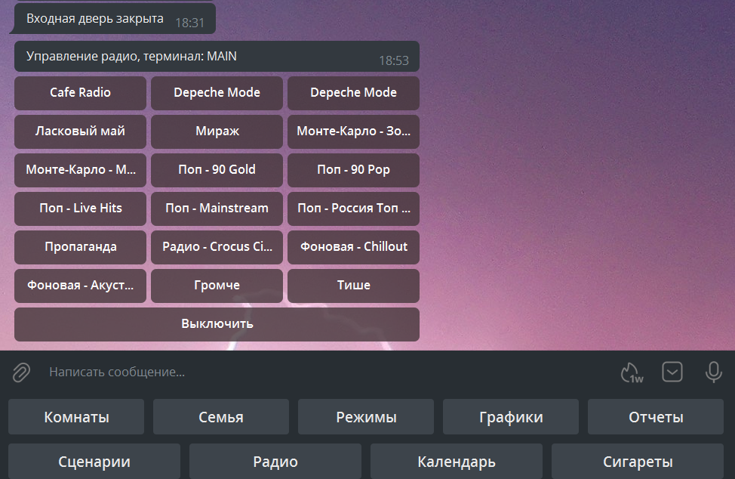This screenshot has height=479, width=735.
Task: Play the Монте-Карло - Зо... station
Action: (353, 131)
